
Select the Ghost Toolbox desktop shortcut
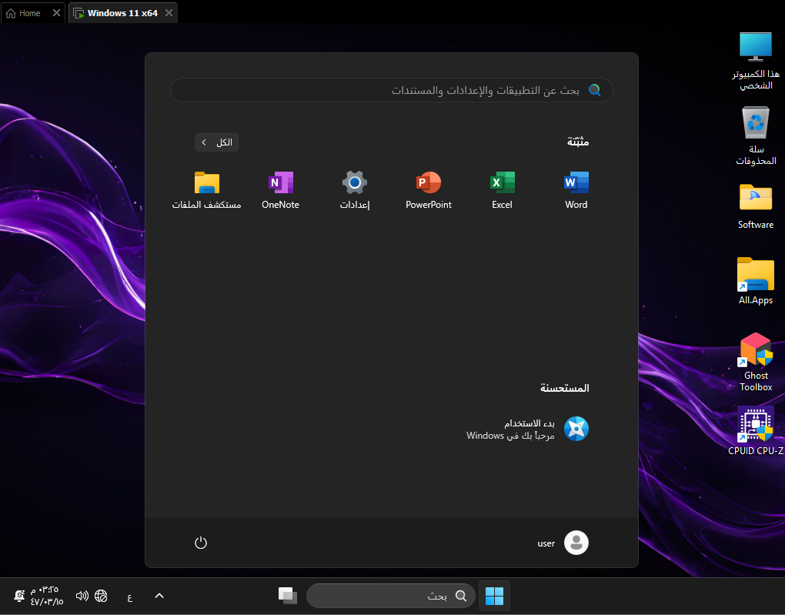click(x=756, y=362)
